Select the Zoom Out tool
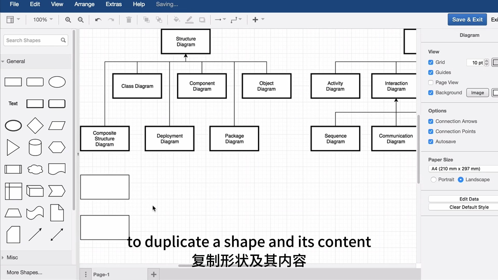 pos(81,19)
